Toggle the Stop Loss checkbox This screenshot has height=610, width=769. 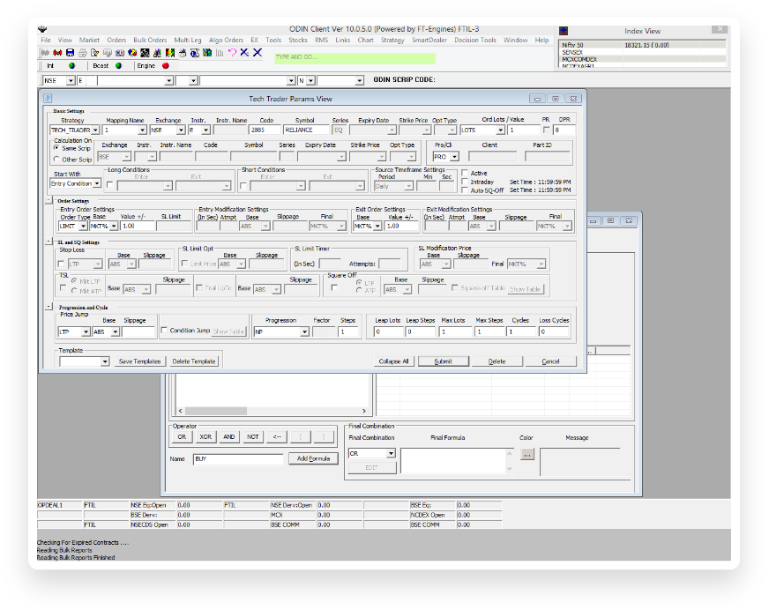(62, 264)
